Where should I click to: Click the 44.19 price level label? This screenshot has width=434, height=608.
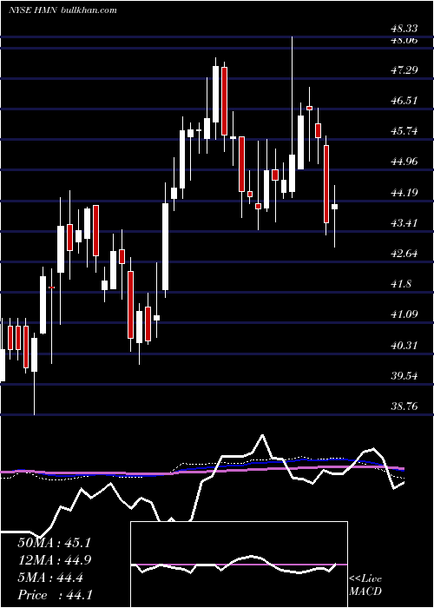[x=404, y=192]
